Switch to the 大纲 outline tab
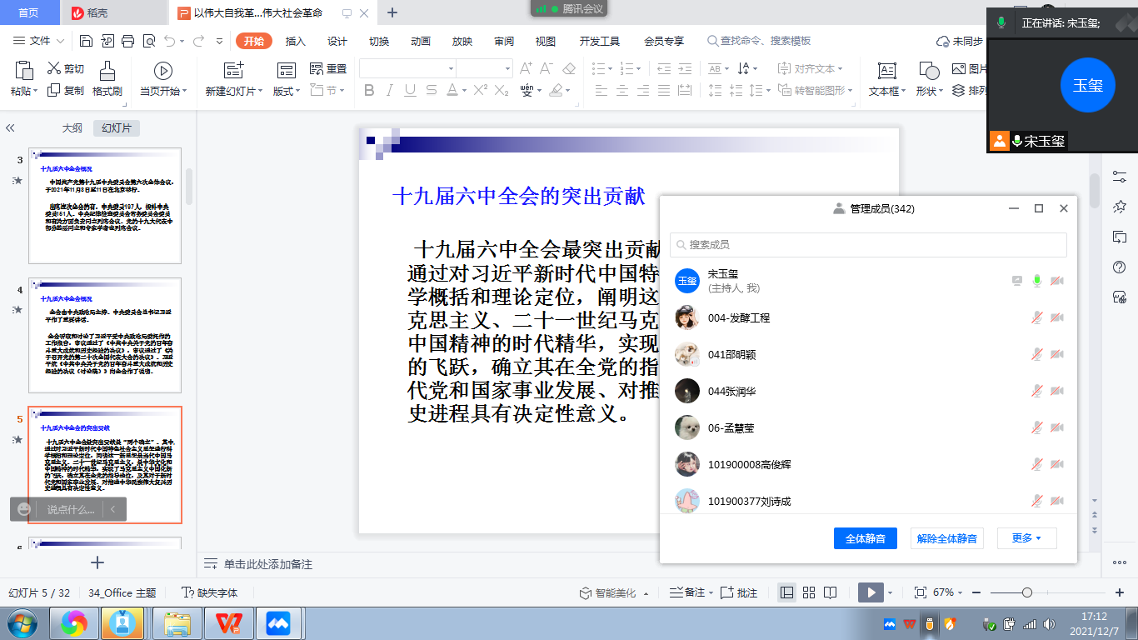The image size is (1138, 640). [x=72, y=128]
